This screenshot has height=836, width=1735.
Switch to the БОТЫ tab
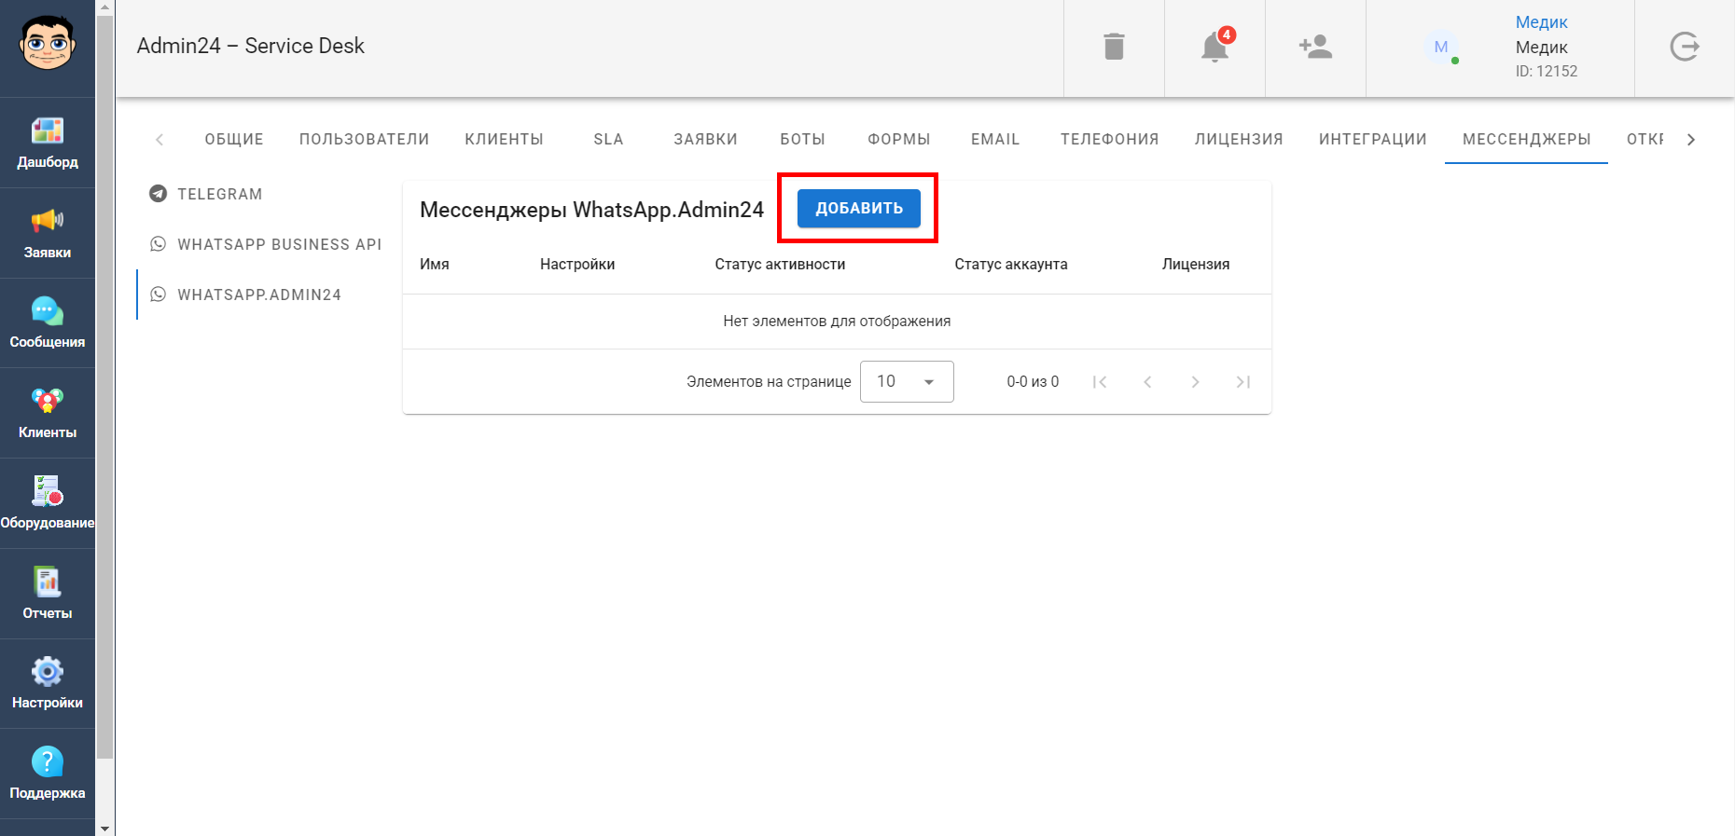pyautogui.click(x=802, y=139)
